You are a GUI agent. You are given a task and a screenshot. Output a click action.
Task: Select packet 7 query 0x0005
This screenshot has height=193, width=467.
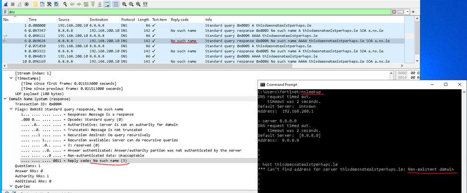tap(203, 46)
